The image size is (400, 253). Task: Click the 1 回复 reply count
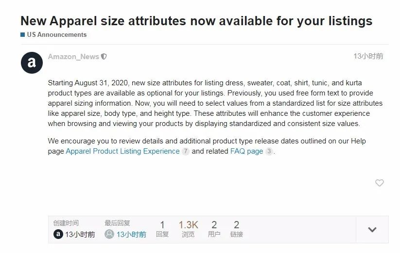[162, 229]
